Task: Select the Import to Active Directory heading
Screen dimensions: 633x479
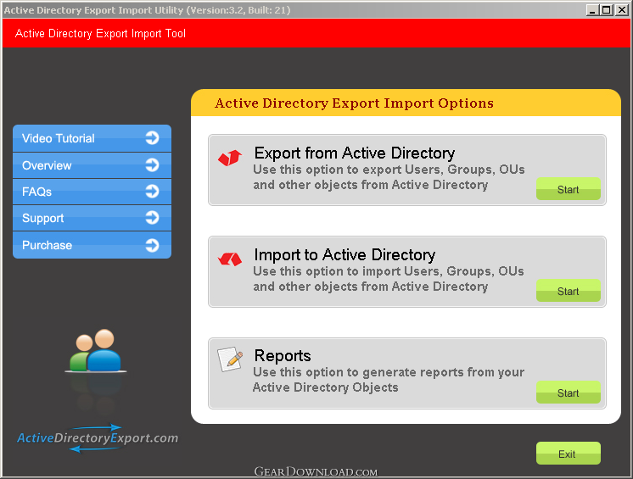Action: [345, 255]
